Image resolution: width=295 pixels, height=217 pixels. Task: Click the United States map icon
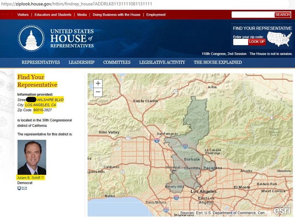coord(279,39)
